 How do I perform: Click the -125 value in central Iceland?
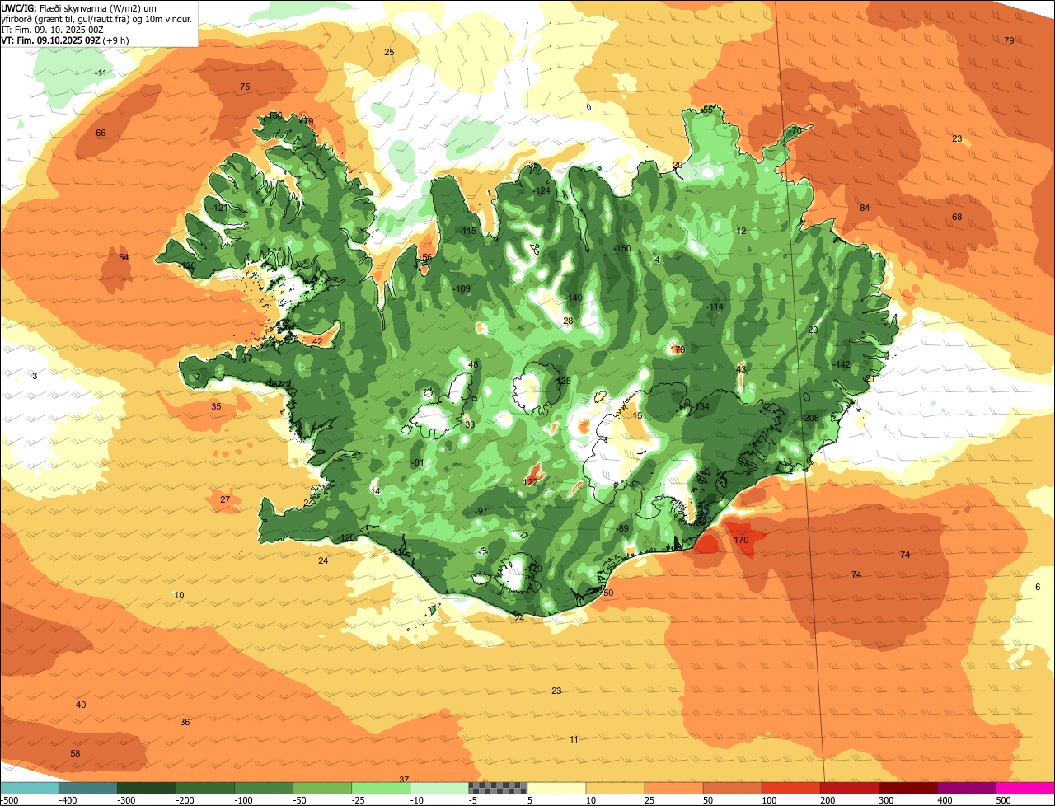pos(563,382)
